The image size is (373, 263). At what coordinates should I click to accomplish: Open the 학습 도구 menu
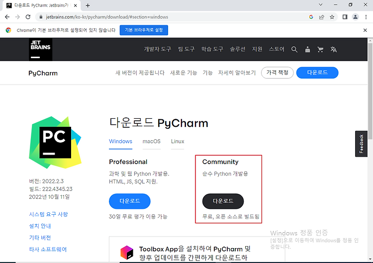tap(212, 49)
